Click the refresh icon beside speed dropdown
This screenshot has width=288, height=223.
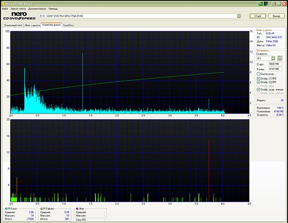tap(280, 58)
